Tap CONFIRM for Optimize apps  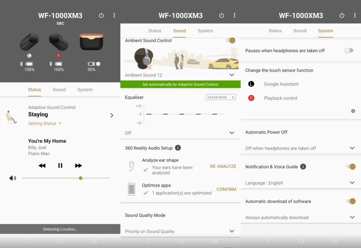(226, 189)
